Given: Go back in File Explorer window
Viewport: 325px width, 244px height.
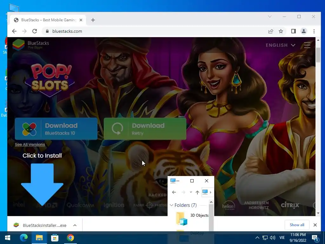Looking at the screenshot, I should tap(174, 192).
